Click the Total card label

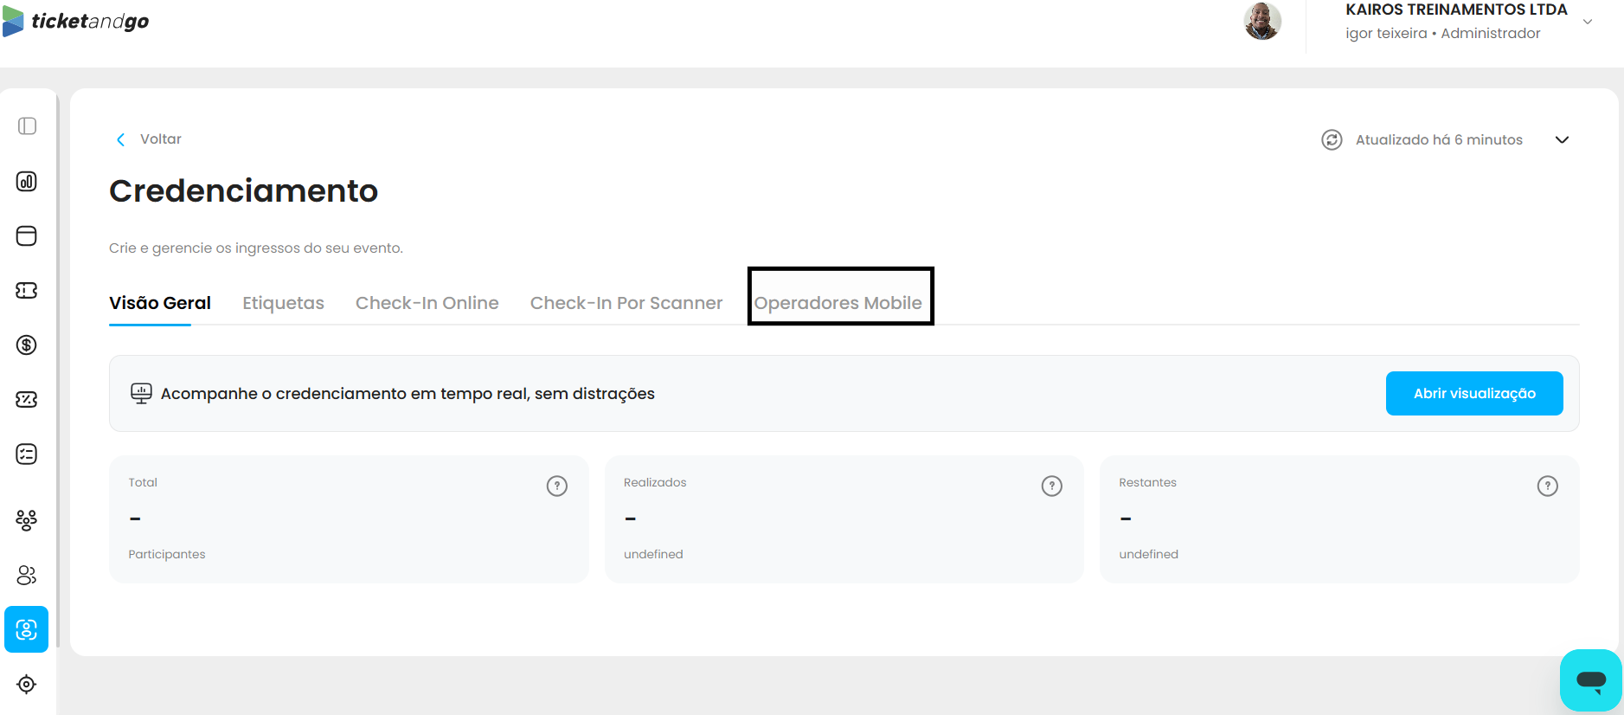(x=143, y=482)
